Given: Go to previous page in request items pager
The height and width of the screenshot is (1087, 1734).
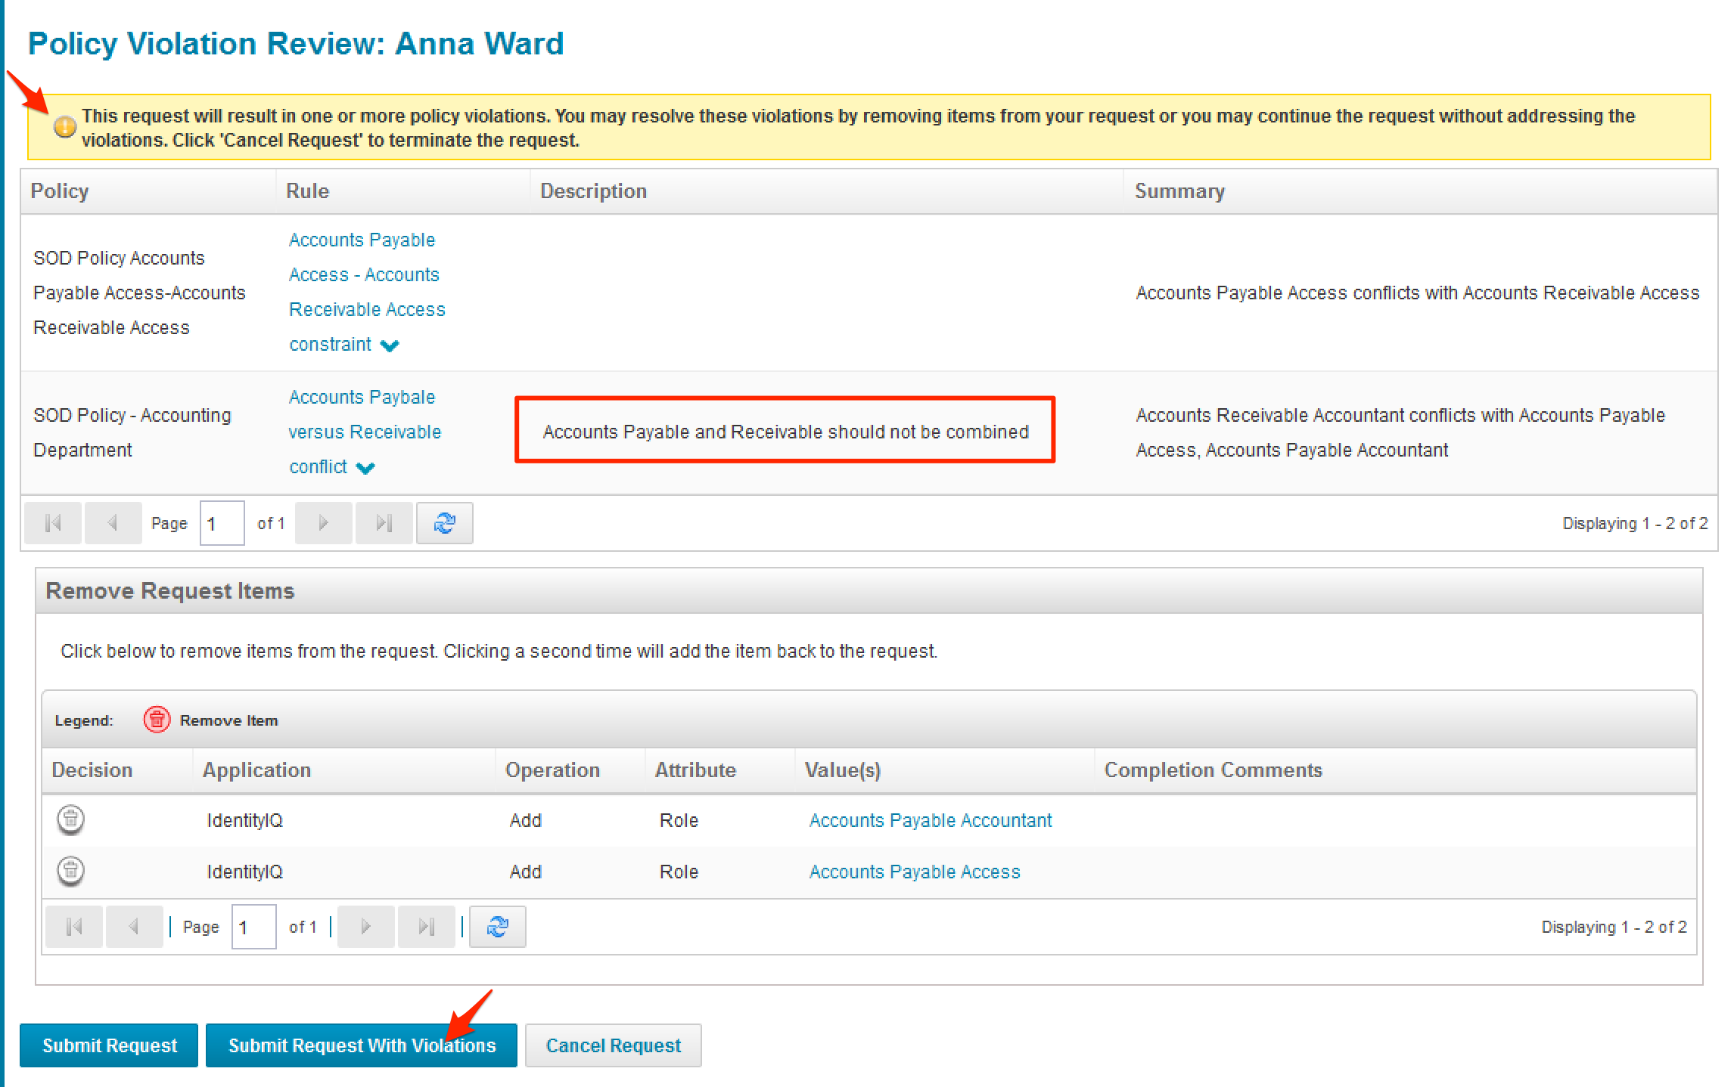Looking at the screenshot, I should 135,927.
